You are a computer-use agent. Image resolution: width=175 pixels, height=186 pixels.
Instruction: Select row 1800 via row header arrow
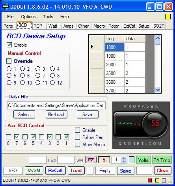tap(97, 47)
